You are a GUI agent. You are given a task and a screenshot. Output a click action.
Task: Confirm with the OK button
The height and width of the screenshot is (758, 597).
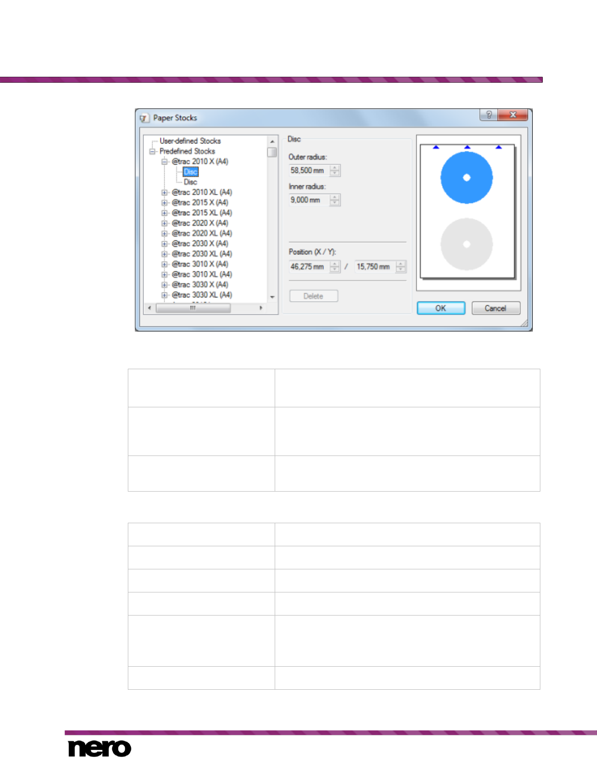click(441, 308)
